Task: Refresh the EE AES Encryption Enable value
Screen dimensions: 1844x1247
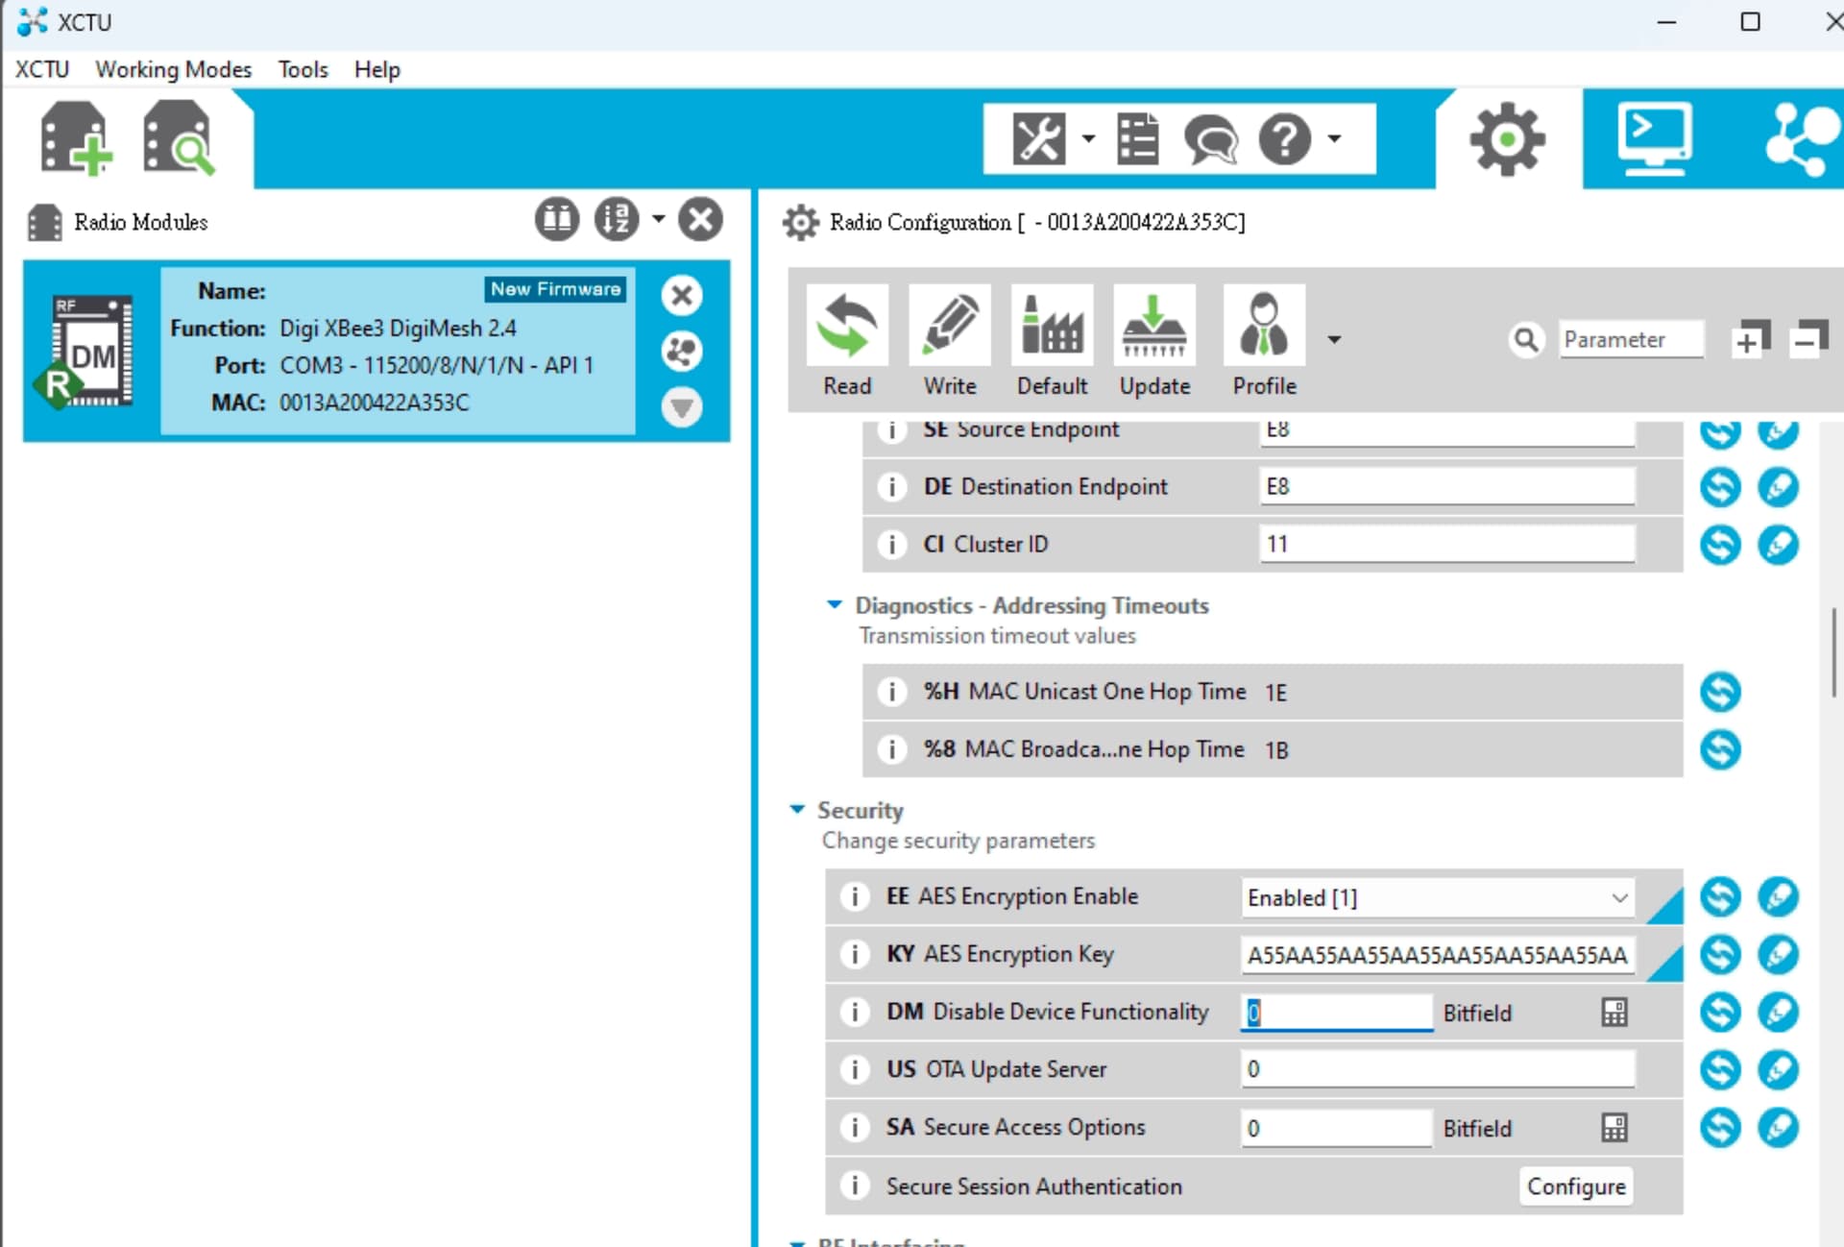Action: coord(1719,896)
